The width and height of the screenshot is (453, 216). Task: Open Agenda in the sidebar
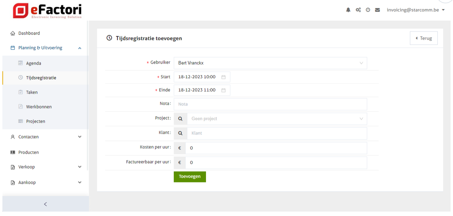tap(33, 63)
